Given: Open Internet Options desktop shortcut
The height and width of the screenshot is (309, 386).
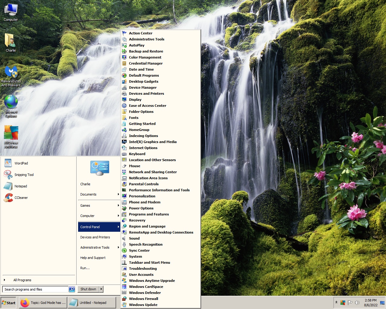Looking at the screenshot, I should (11, 103).
